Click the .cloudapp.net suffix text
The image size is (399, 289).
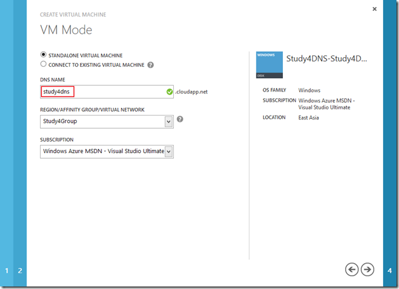tap(192, 91)
